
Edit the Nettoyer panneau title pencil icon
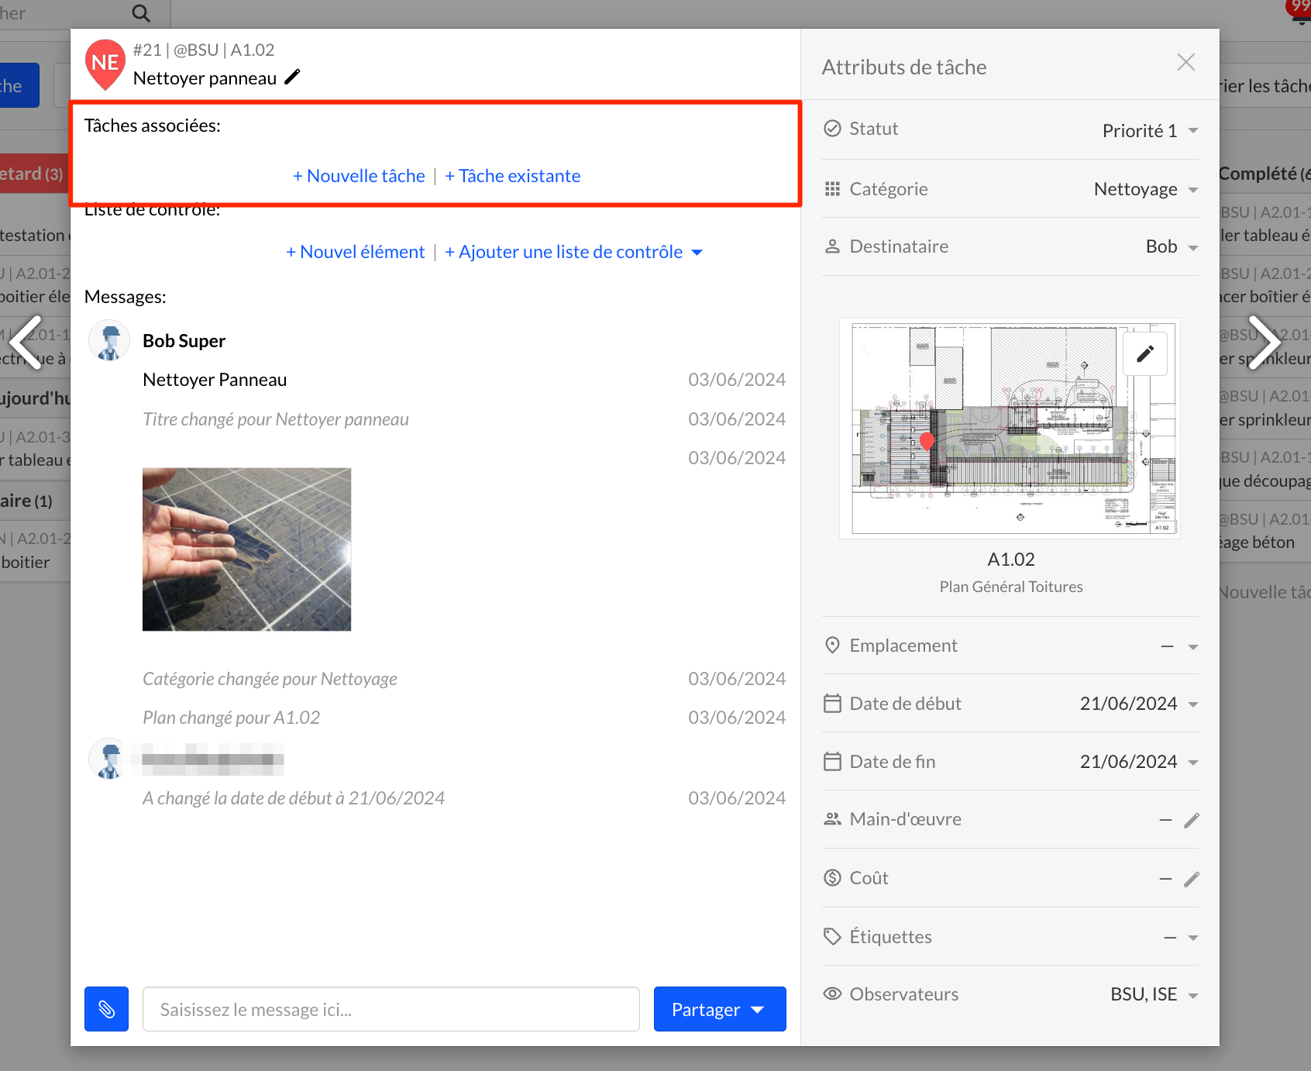tap(292, 77)
